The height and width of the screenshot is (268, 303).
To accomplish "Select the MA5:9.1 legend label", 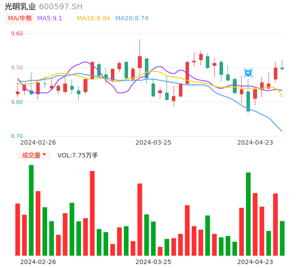I will point(50,19).
